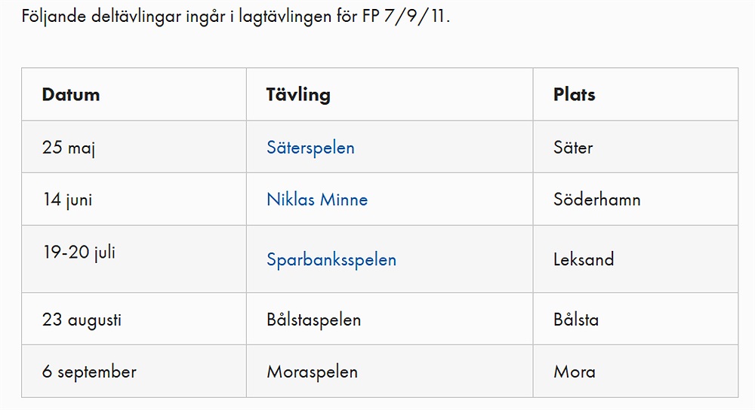Click the Tävling column header
The width and height of the screenshot is (755, 410).
coord(298,95)
